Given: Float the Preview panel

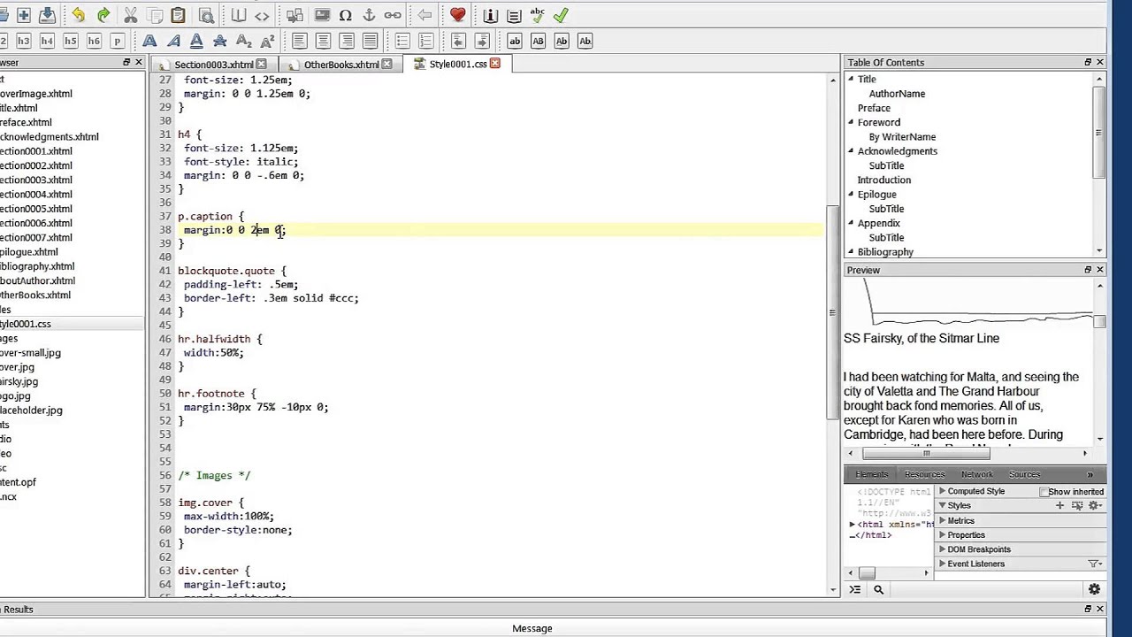Looking at the screenshot, I should coord(1088,270).
